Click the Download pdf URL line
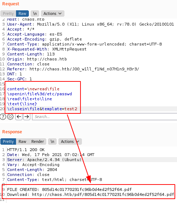Image resolution: width=177 pixels, height=203 pixels. (x=90, y=194)
